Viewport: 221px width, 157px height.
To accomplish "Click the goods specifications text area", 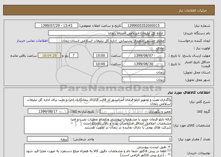I will point(98,125).
